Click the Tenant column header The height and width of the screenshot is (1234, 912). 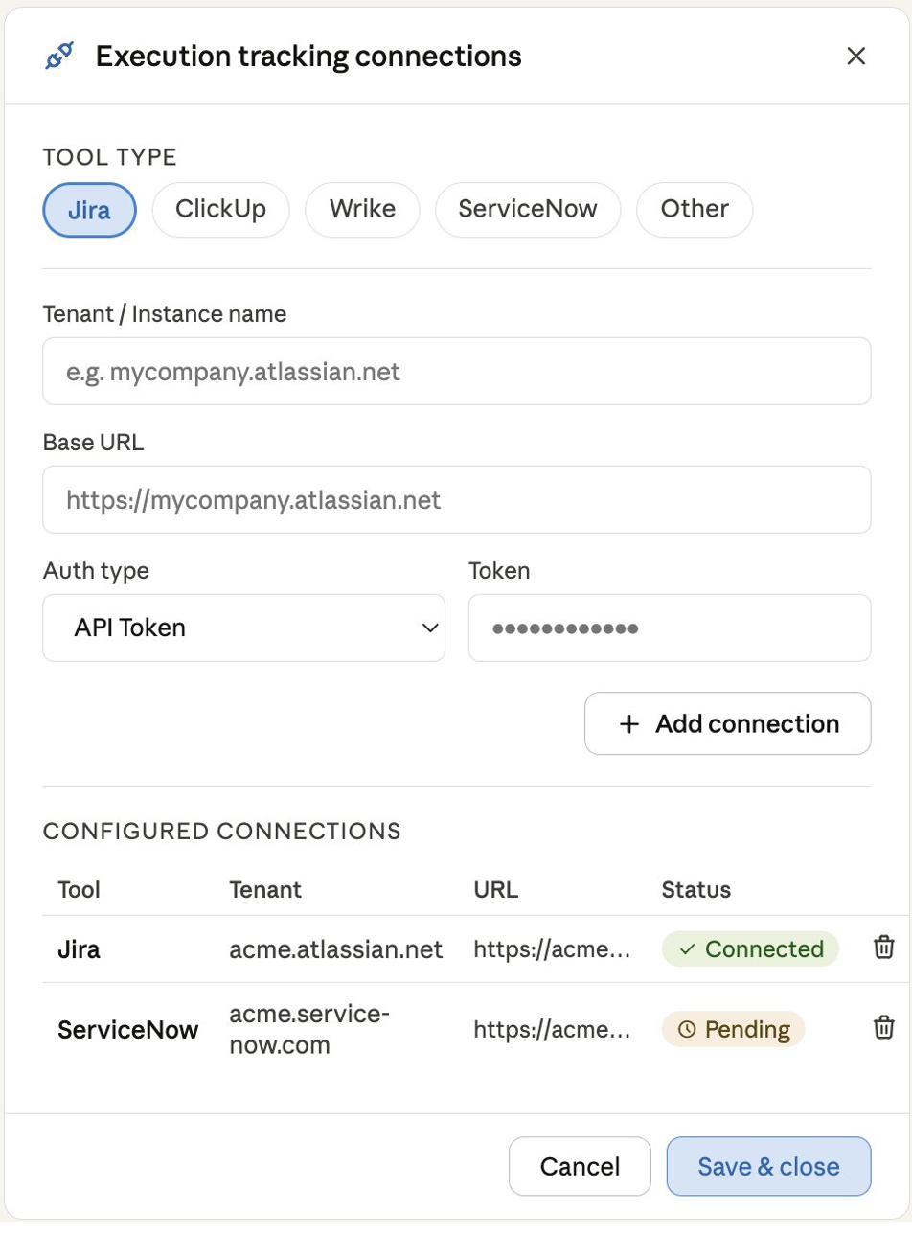[265, 889]
